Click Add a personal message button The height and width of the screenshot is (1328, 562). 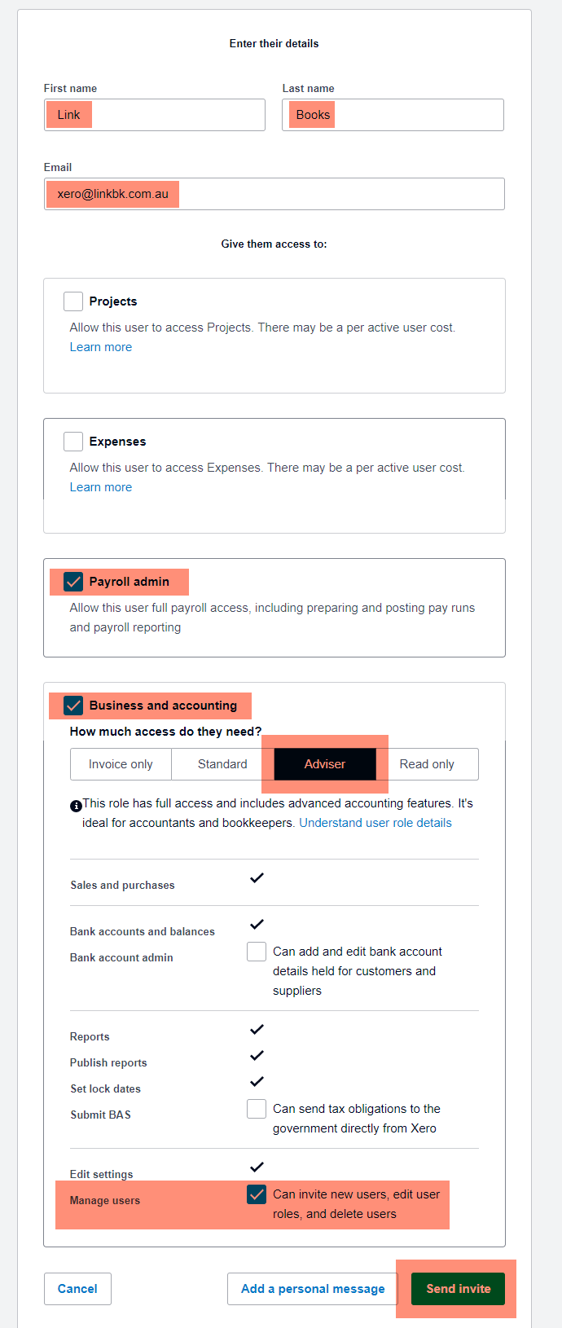tap(313, 1289)
